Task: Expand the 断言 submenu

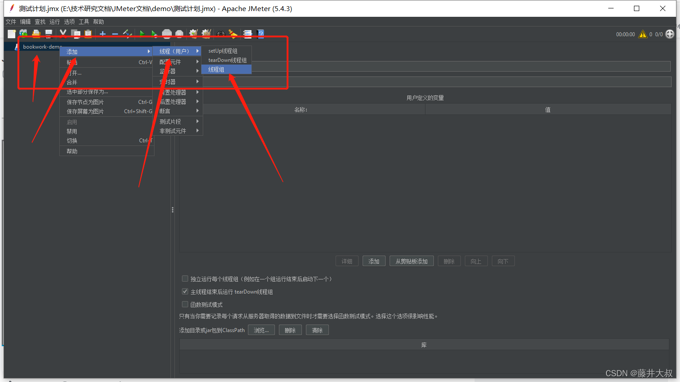Action: tap(178, 111)
